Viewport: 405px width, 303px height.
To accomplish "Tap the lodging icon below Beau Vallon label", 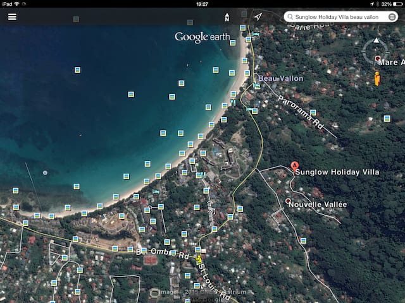I will point(256,85).
